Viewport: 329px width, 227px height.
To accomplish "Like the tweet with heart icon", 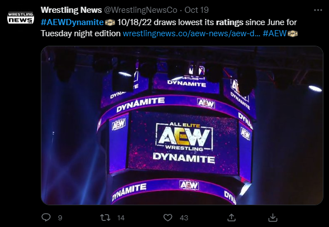I will (168, 218).
